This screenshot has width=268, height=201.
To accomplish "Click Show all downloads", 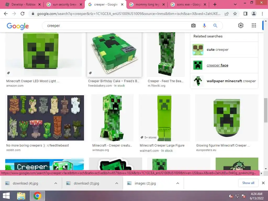I will pyautogui.click(x=248, y=183).
